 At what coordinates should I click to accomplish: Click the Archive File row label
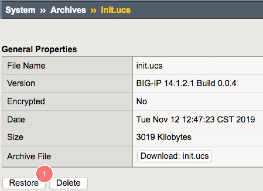(29, 156)
